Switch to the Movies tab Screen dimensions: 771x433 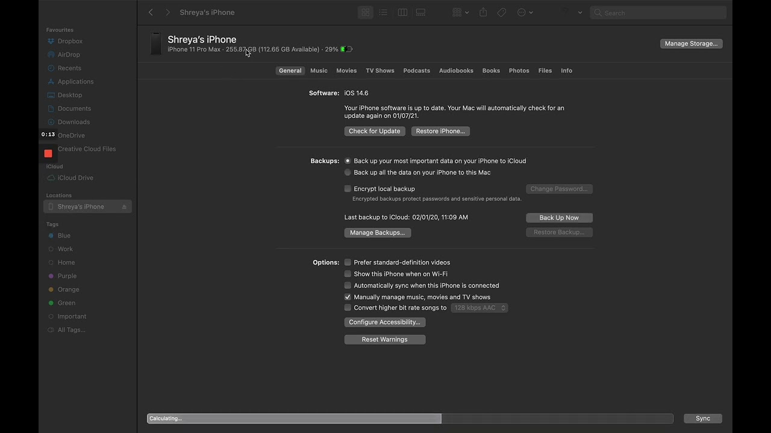pos(346,70)
